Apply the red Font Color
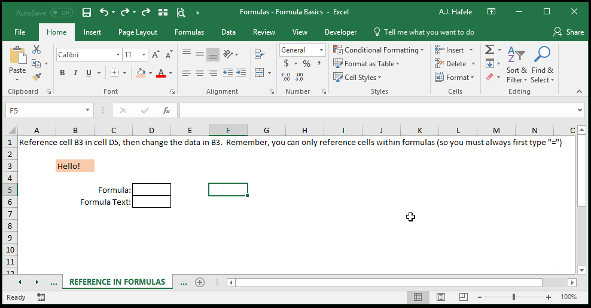 [161, 73]
